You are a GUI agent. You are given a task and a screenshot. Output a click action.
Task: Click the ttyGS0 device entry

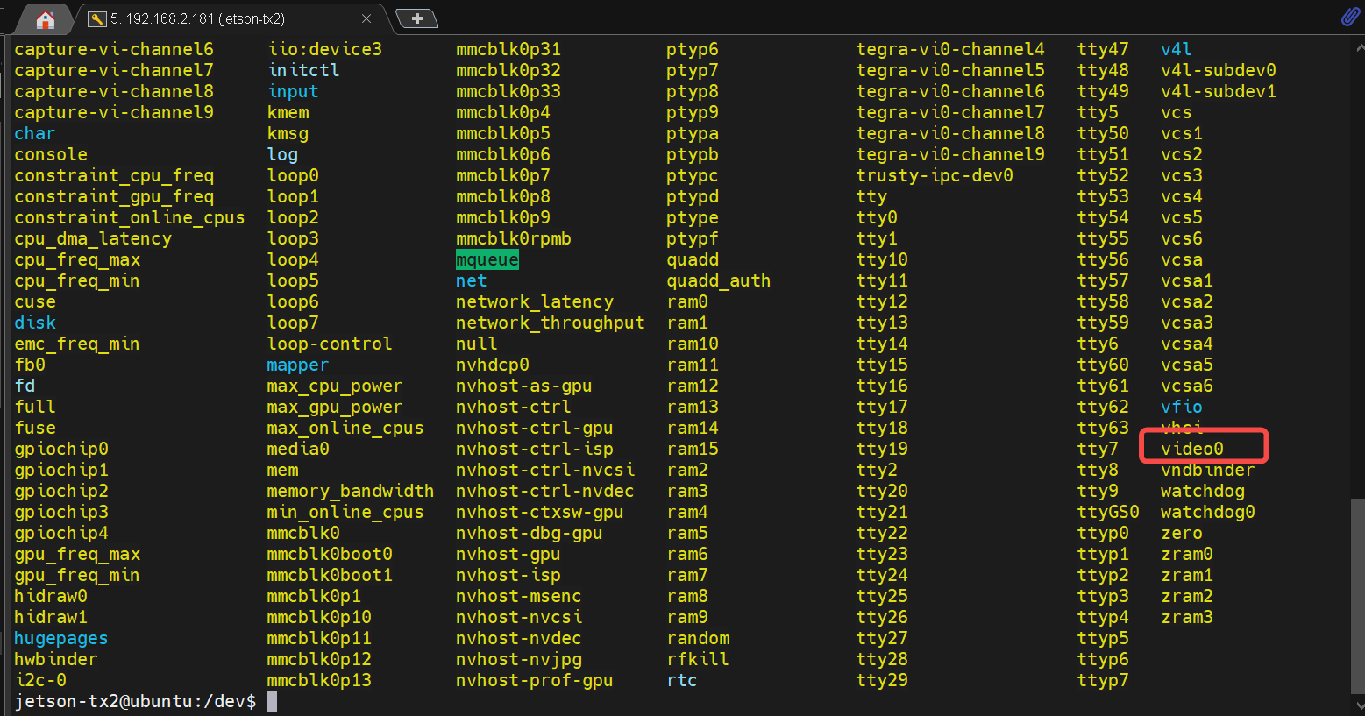[x=1107, y=512]
